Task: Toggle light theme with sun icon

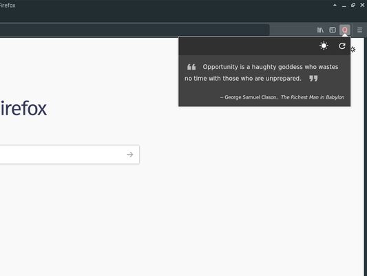Action: click(x=324, y=46)
